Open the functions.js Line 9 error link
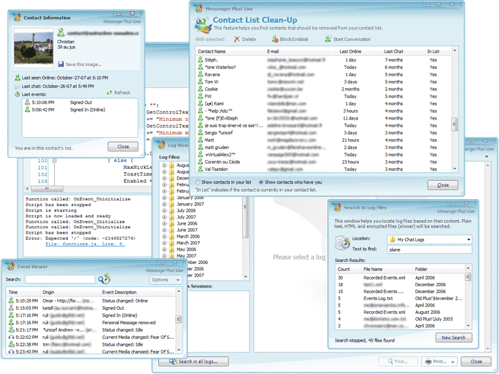Screen dimensions: 499x374 85,244
